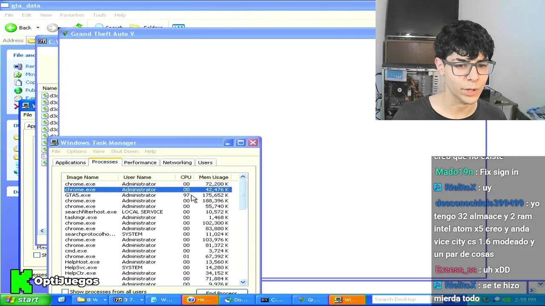Select chrome.exe row using 67,392 K
The image size is (545, 306).
[x=147, y=256]
